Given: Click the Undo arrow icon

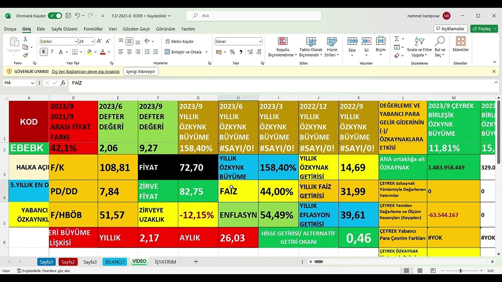Looking at the screenshot, I should [77, 16].
